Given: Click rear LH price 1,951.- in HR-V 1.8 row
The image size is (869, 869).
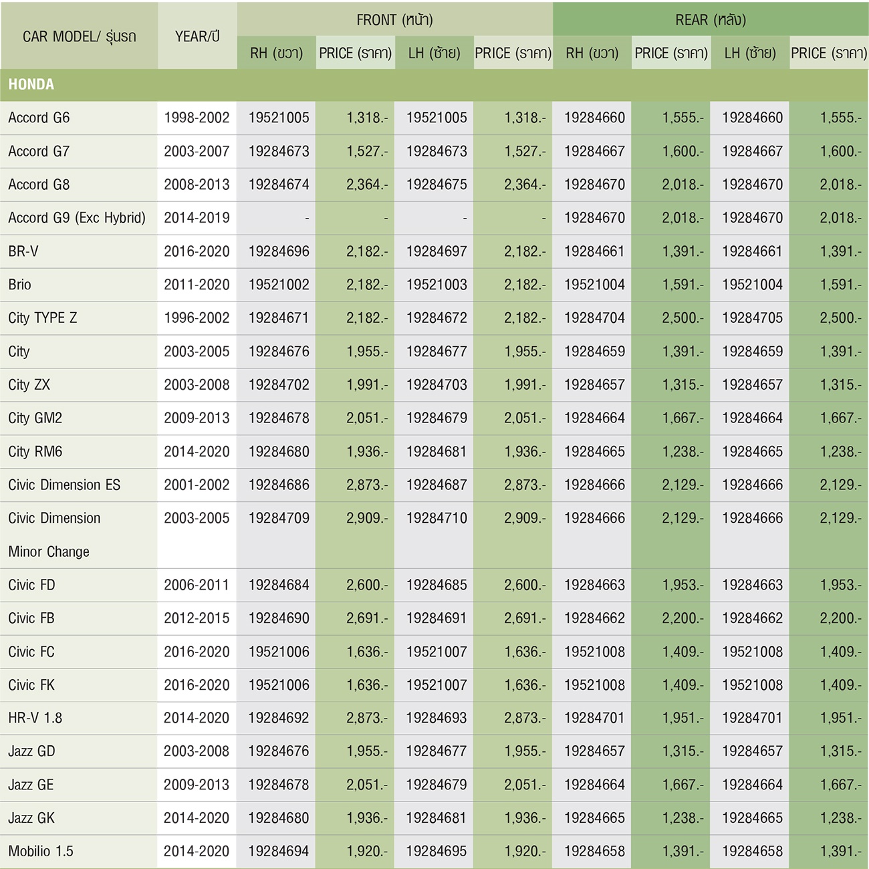Looking at the screenshot, I should point(841,718).
